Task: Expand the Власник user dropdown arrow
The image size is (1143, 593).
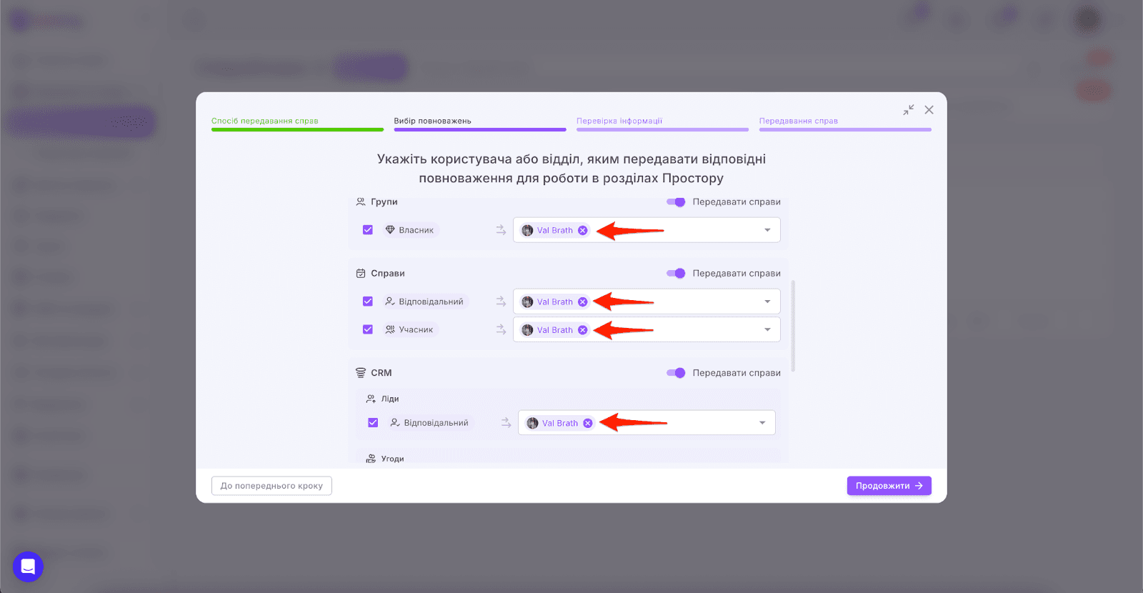Action: tap(767, 230)
